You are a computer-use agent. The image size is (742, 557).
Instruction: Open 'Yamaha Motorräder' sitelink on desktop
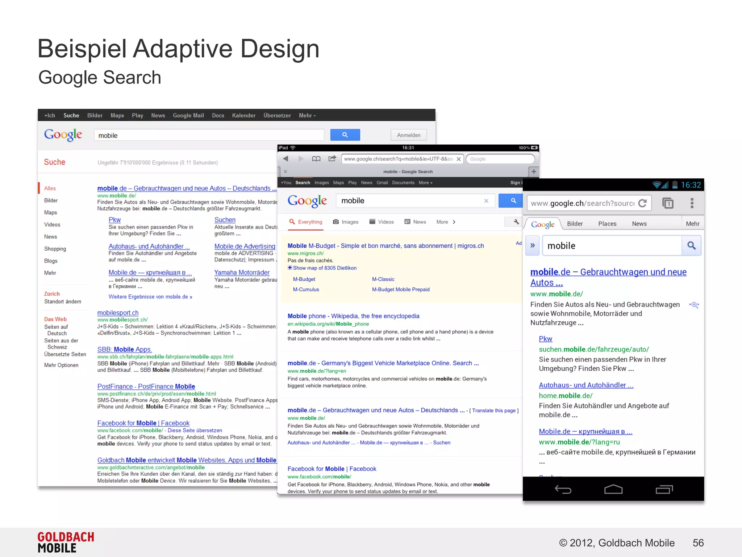(x=242, y=272)
